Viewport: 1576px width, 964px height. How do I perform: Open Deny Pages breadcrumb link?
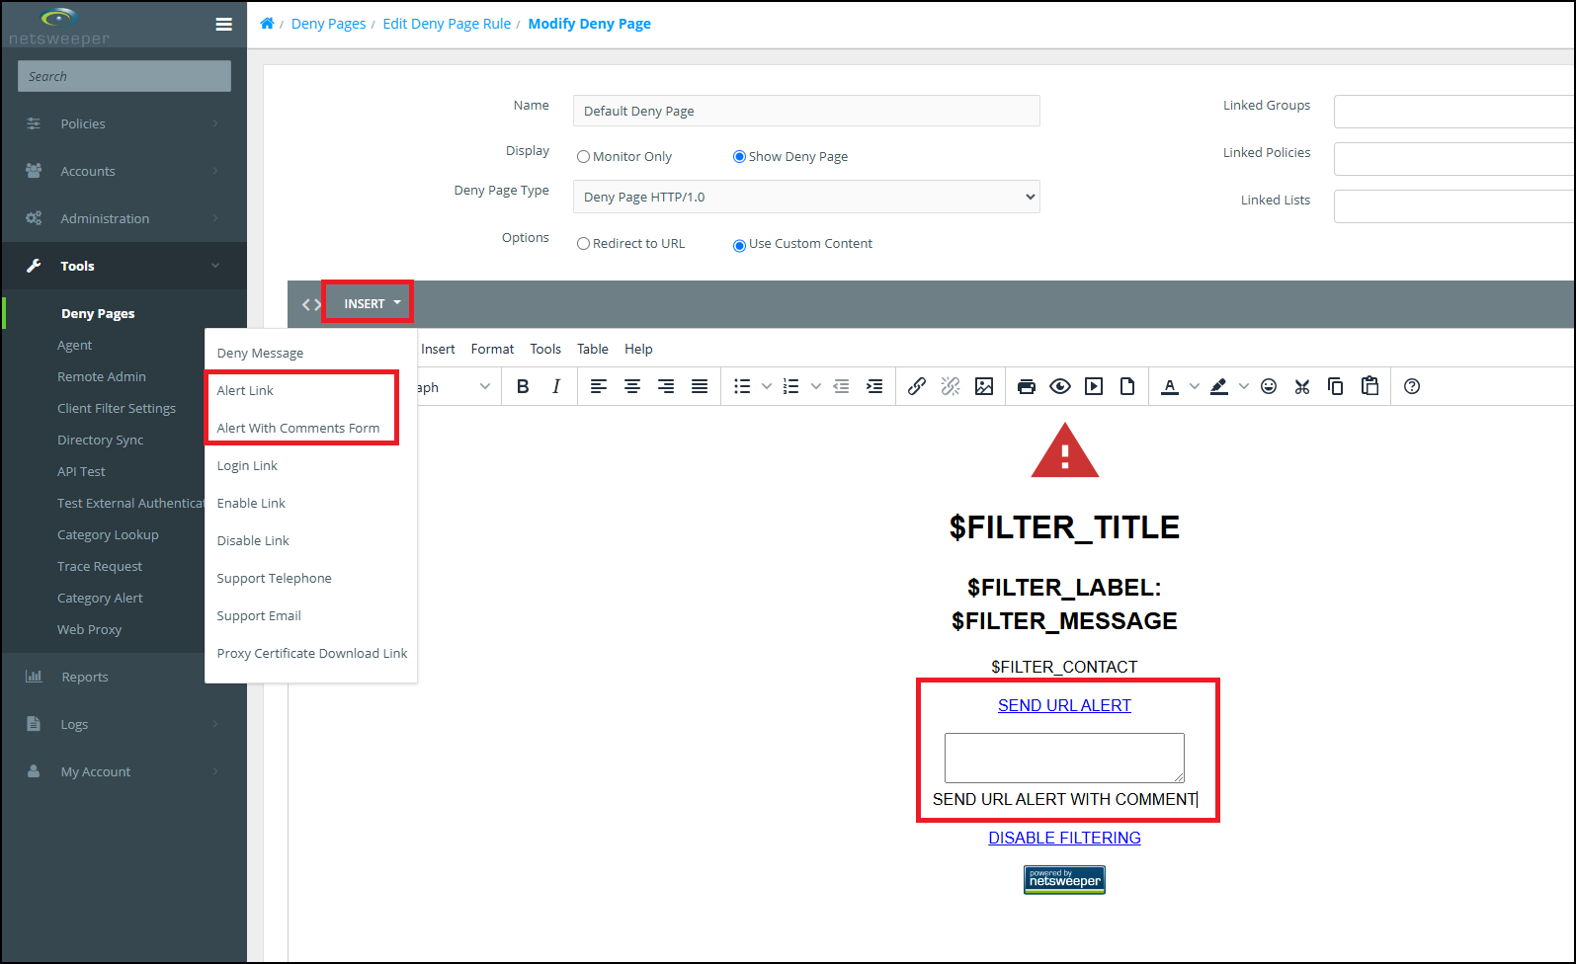pyautogui.click(x=328, y=24)
